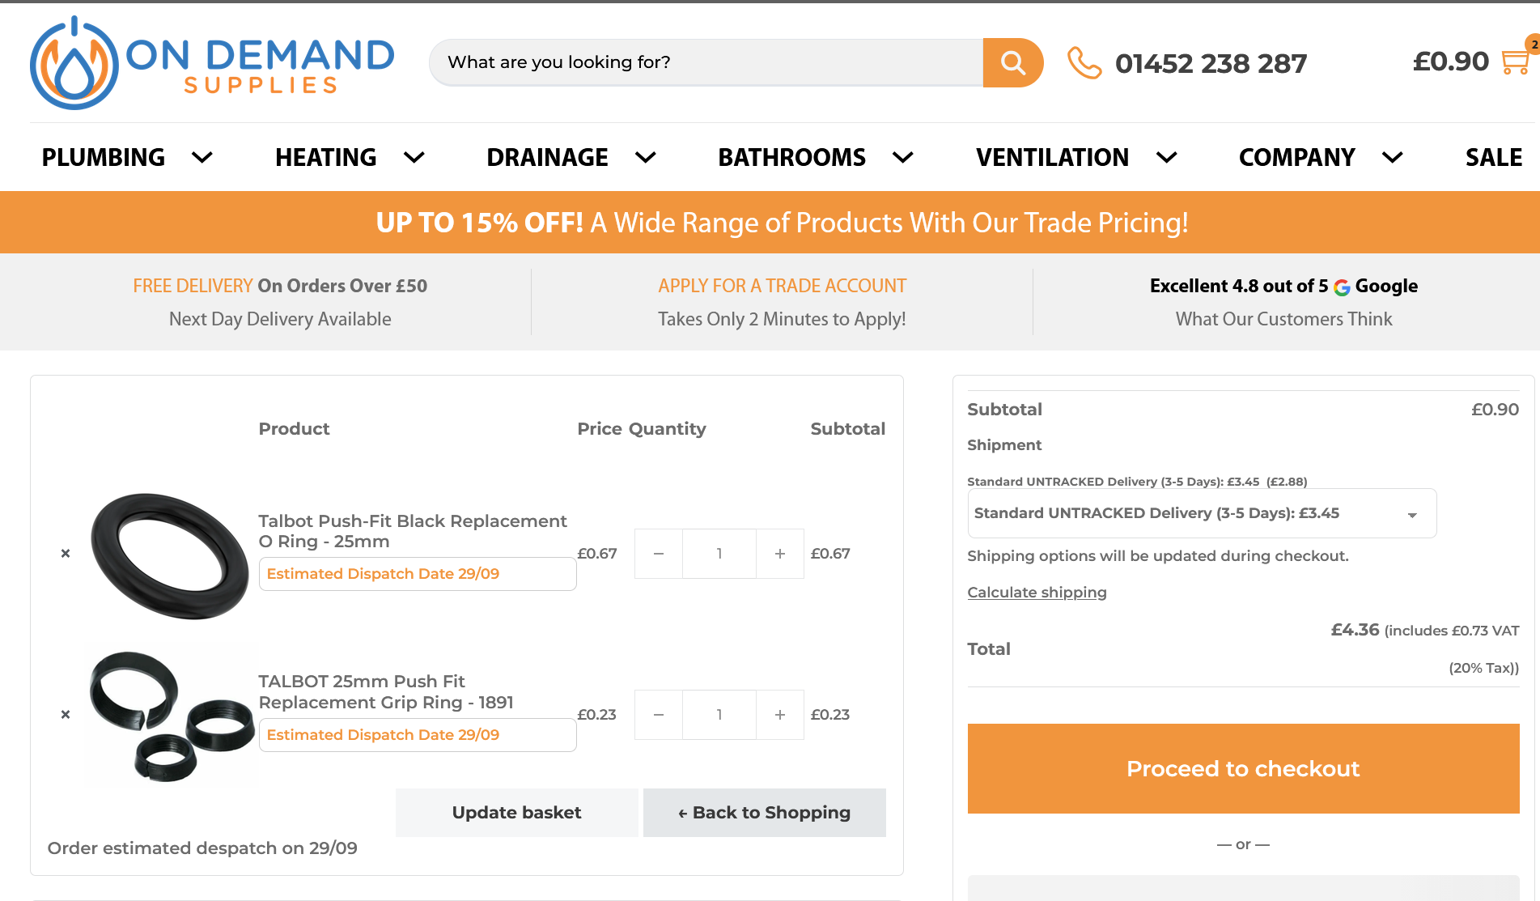Click the Update basket button
1540x901 pixels.
(516, 813)
